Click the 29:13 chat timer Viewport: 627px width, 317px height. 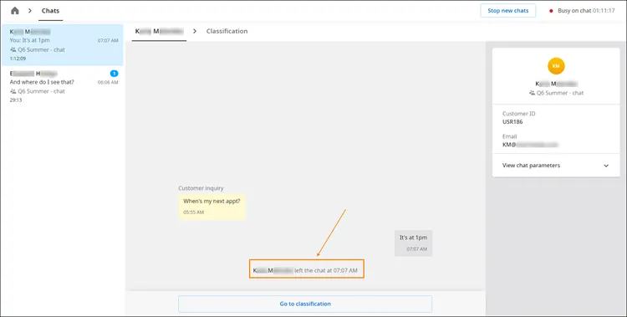pos(16,100)
